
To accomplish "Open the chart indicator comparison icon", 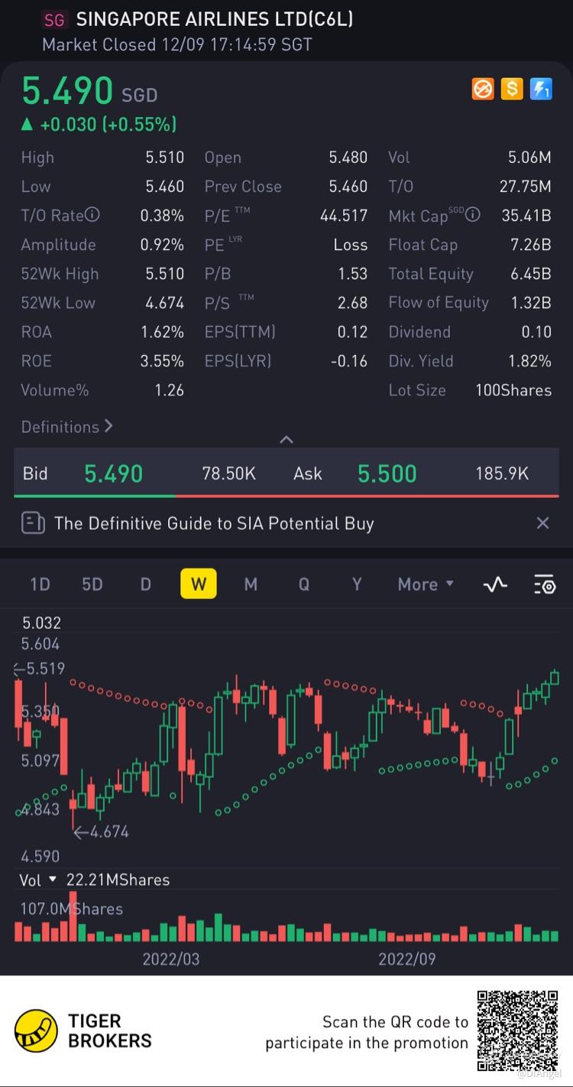I will coord(495,584).
